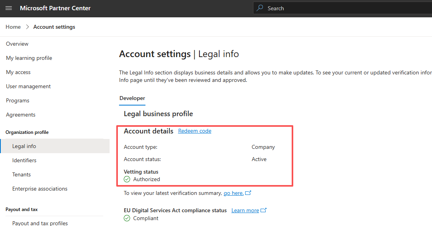Click the 'Account status:' label

pos(142,159)
